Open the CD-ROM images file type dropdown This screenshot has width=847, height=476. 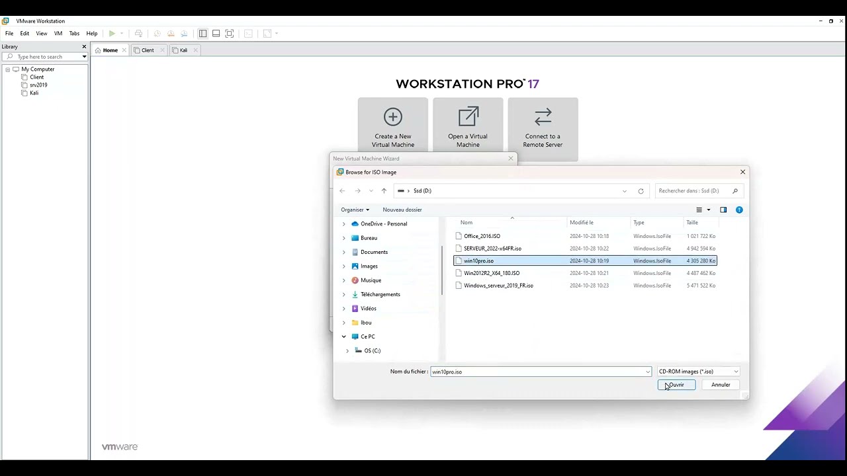(x=698, y=372)
